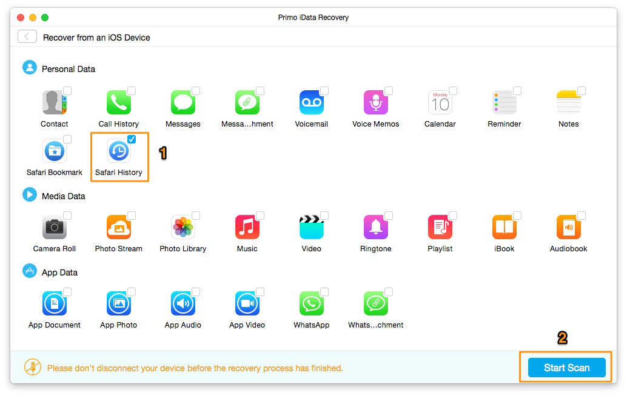Image resolution: width=627 pixels, height=396 pixels.
Task: Tick the Voicemail checkbox
Action: pos(324,91)
